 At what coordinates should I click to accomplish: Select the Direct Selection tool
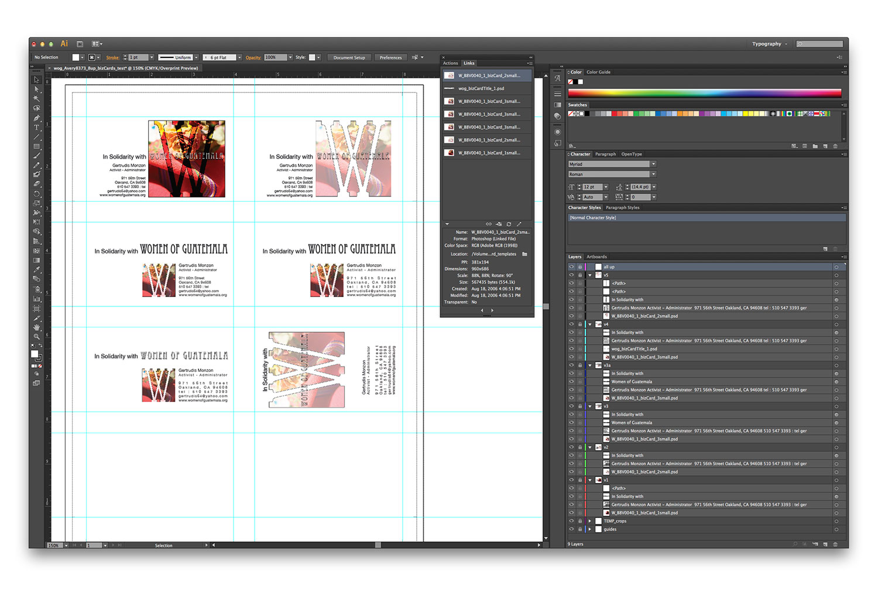tap(36, 89)
